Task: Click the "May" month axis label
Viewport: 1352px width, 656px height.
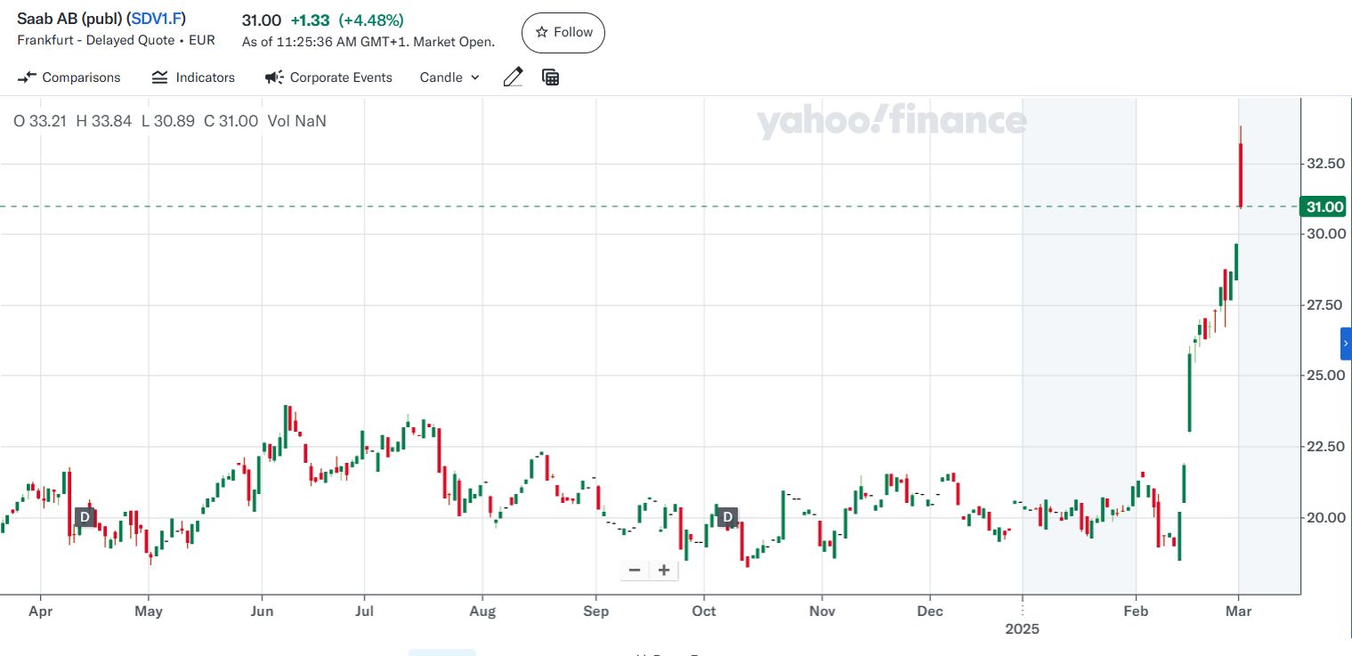Action: (x=149, y=611)
